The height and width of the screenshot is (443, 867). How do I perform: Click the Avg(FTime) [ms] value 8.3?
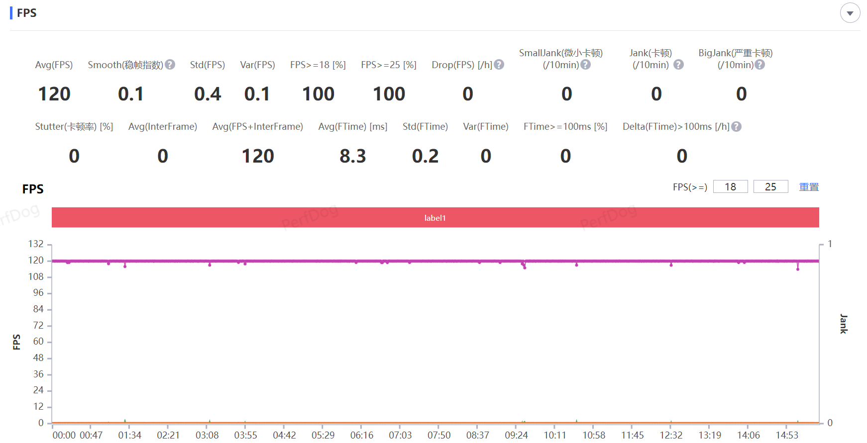pos(352,156)
